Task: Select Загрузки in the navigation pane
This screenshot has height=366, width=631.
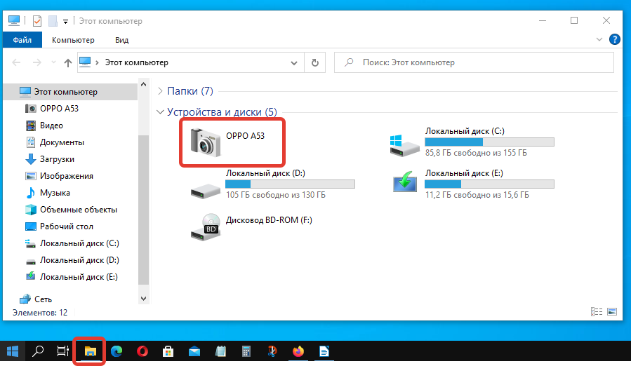Action: (x=56, y=159)
